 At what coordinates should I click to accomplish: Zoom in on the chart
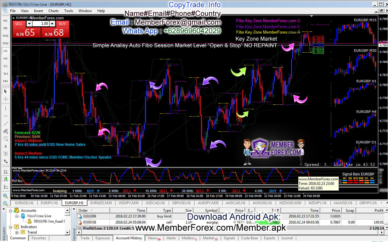[5, 196]
